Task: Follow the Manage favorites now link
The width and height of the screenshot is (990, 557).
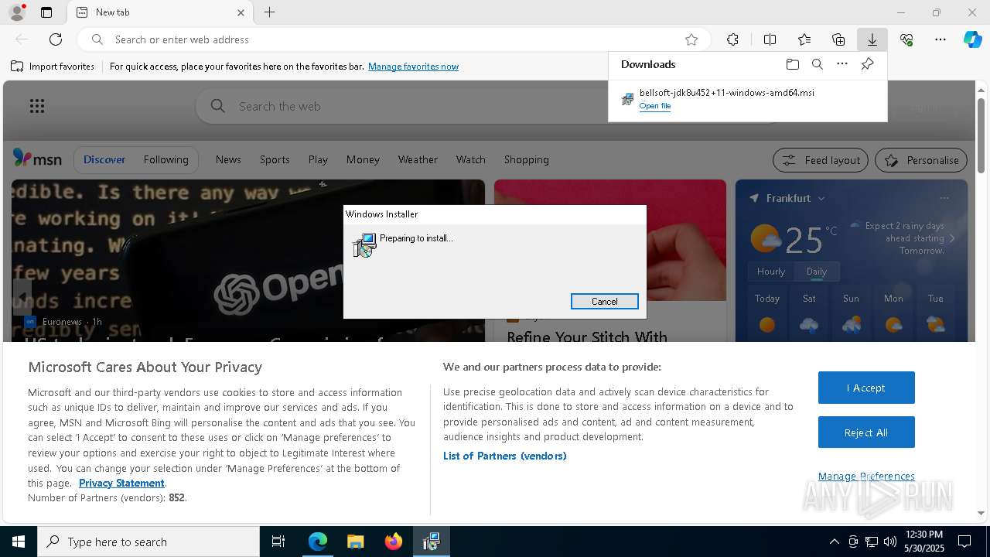Action: (x=413, y=67)
